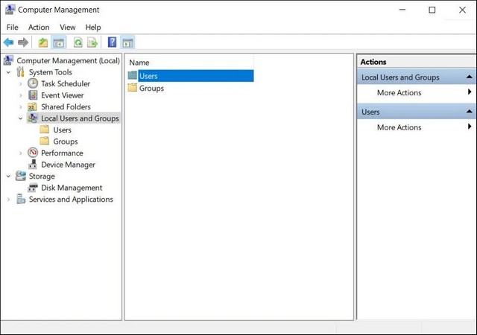Click the Performance gauge icon

(x=33, y=153)
